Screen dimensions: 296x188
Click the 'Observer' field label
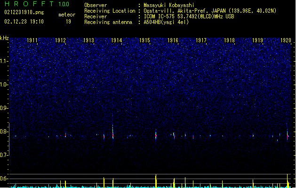pyautogui.click(x=96, y=5)
